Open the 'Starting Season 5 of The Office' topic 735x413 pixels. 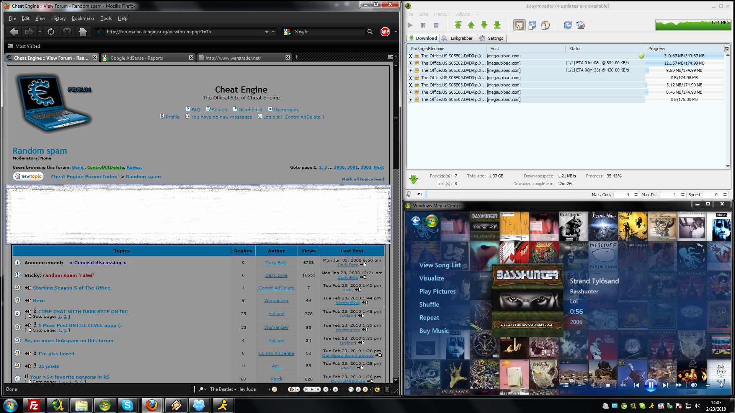pyautogui.click(x=72, y=288)
